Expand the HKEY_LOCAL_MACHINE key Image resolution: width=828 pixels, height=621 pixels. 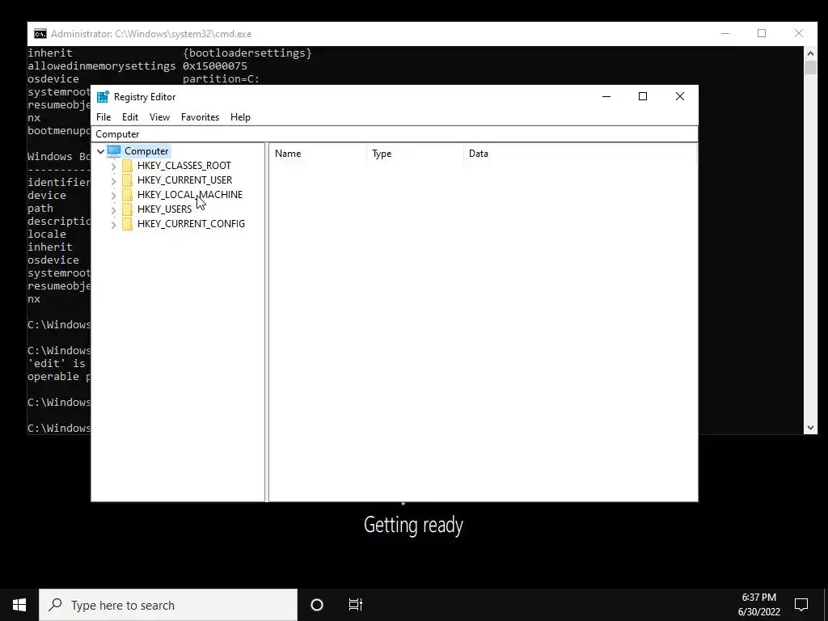[x=113, y=195]
